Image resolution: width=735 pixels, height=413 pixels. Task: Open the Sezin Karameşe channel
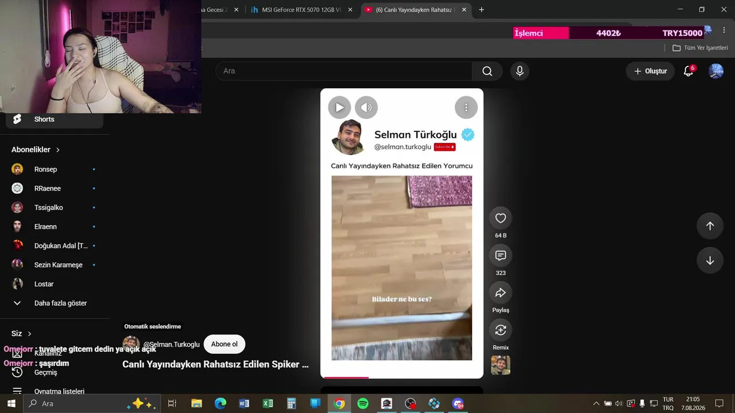tap(55, 265)
